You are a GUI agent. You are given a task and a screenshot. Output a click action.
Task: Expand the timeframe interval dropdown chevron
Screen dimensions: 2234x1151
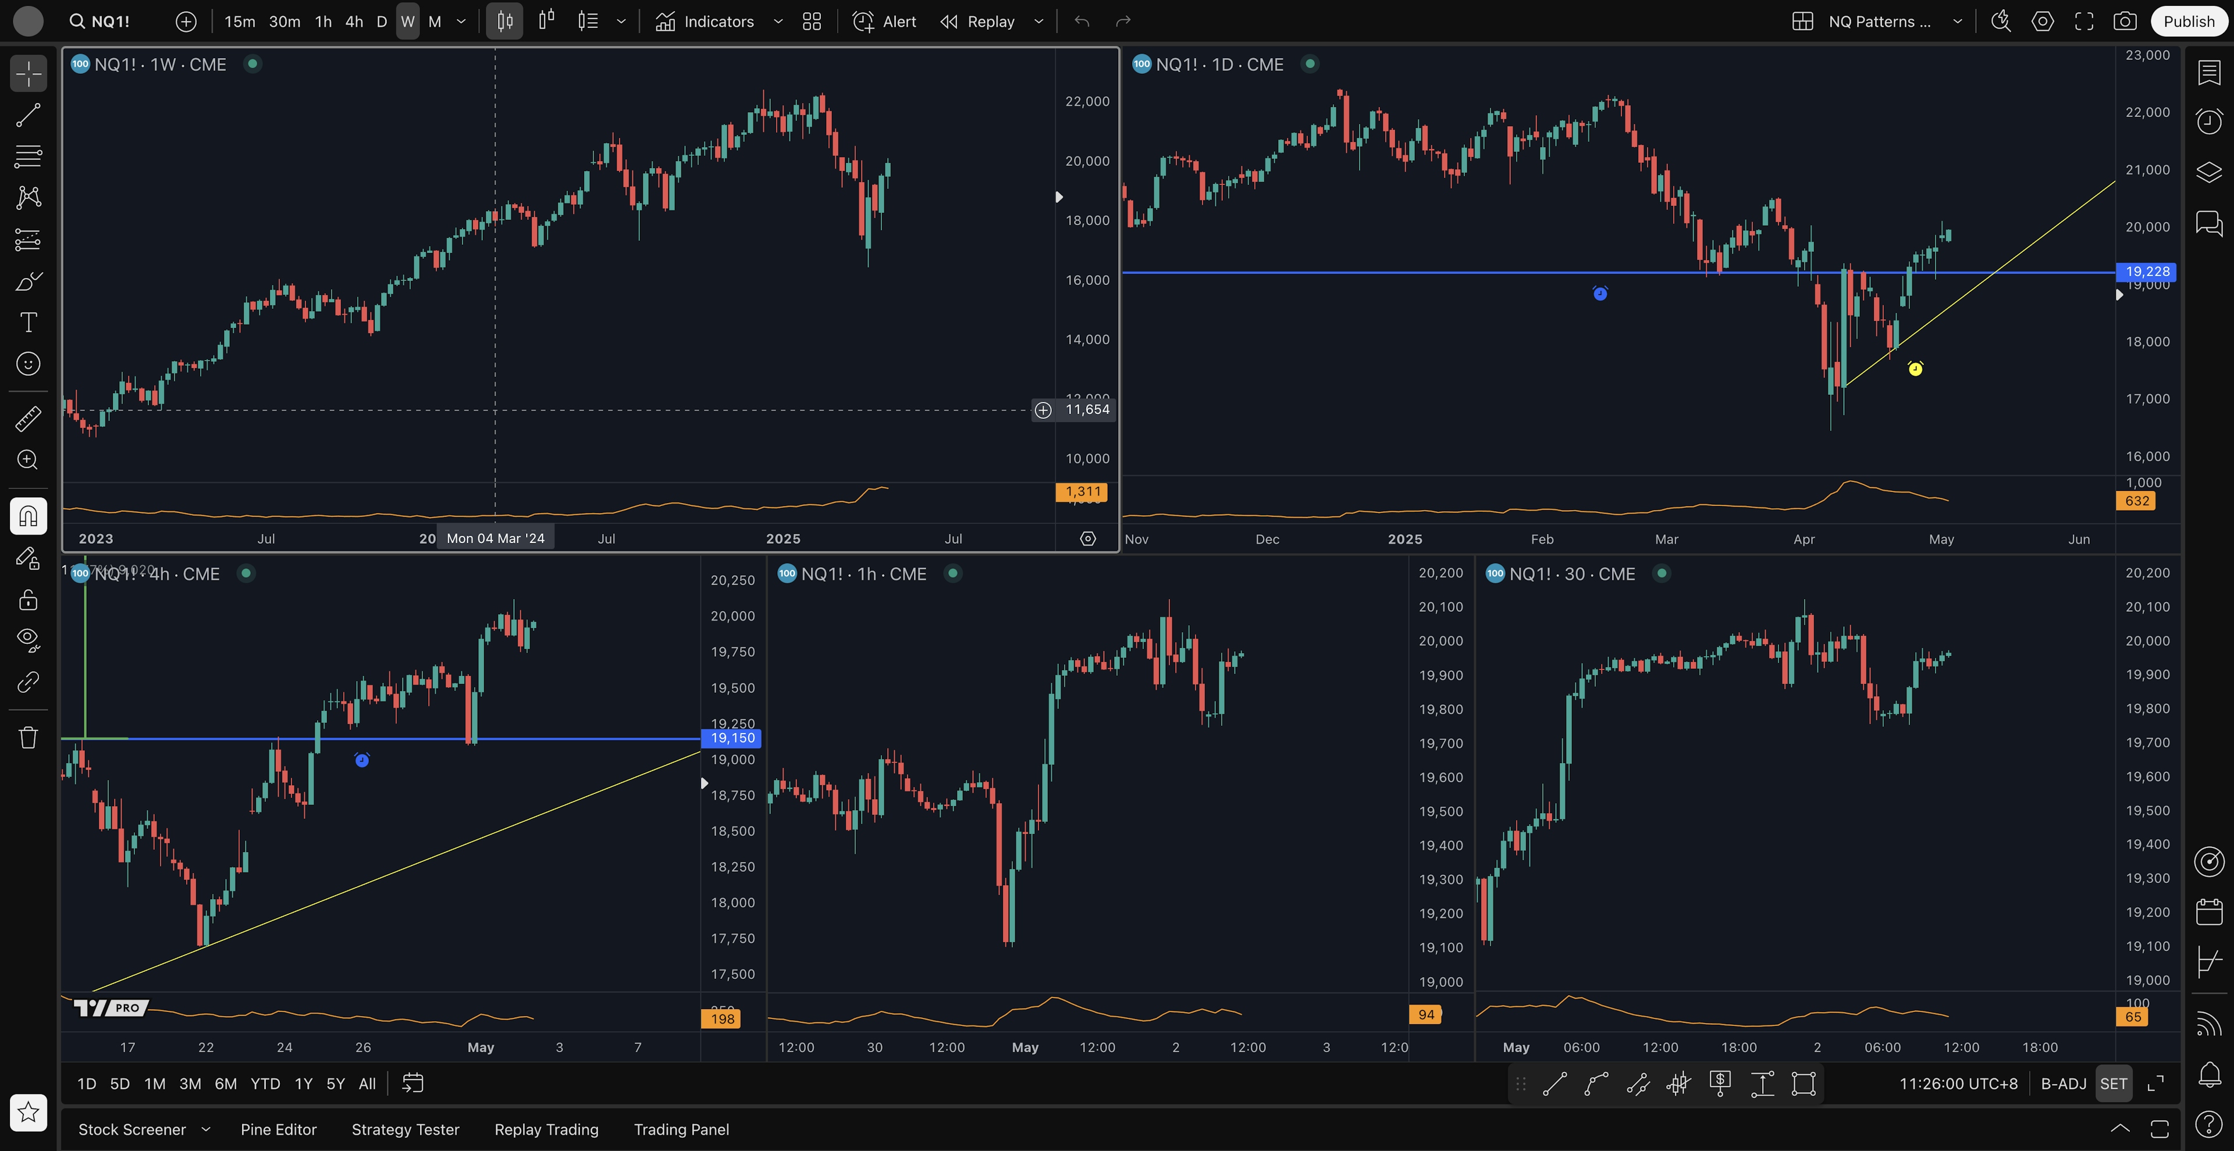tap(461, 22)
